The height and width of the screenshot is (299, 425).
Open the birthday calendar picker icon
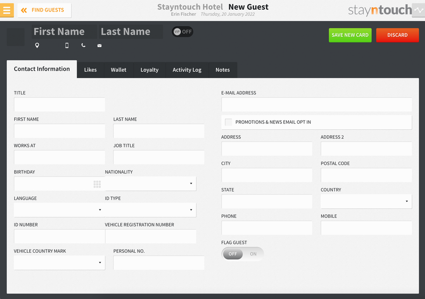pos(97,184)
